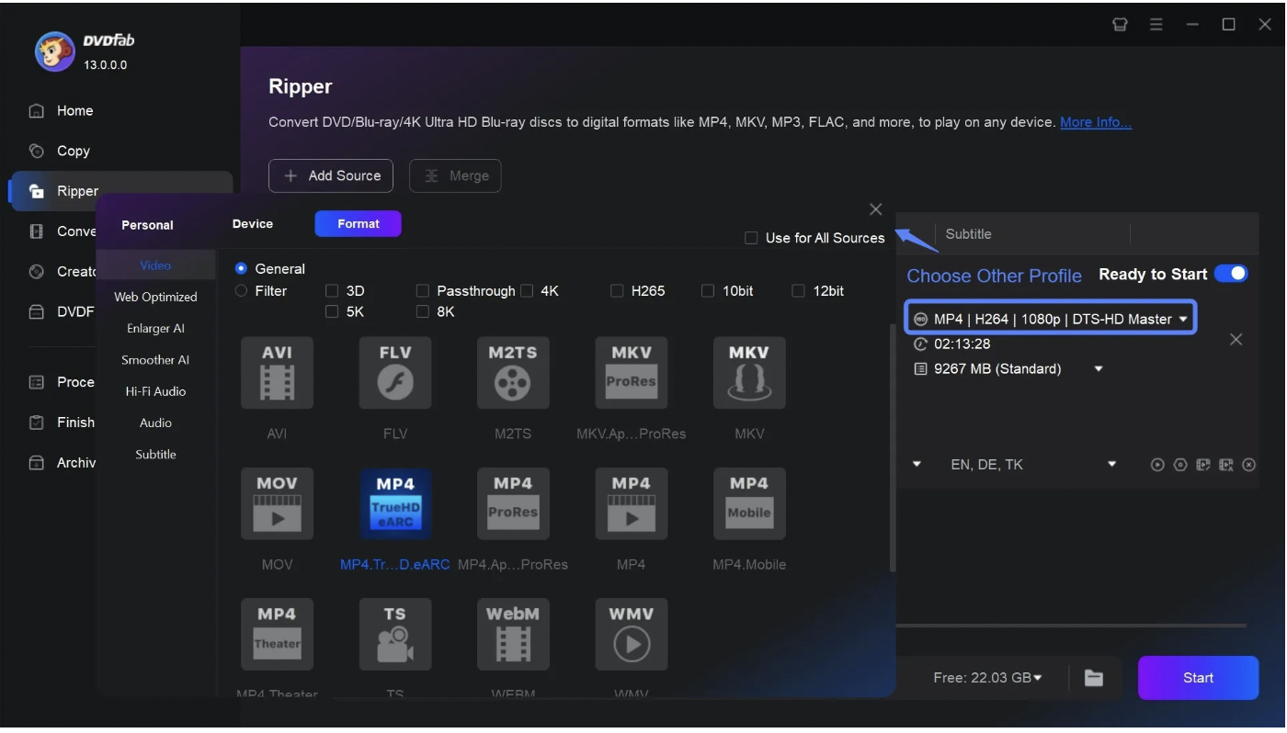Open the skin theme icon in title bar

pyautogui.click(x=1120, y=25)
